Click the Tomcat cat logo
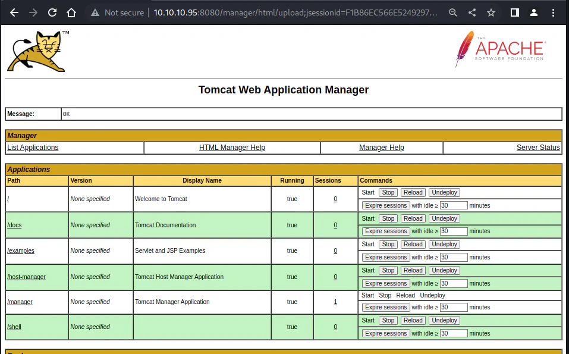Image resolution: width=569 pixels, height=354 pixels. point(37,51)
